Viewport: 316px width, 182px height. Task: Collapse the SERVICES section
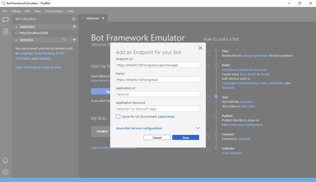click(17, 40)
